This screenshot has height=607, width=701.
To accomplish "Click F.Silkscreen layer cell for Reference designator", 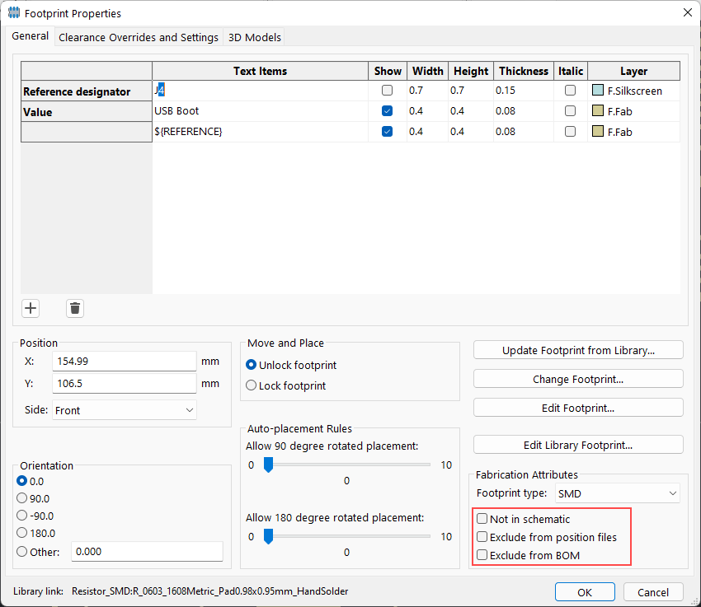I will click(634, 91).
